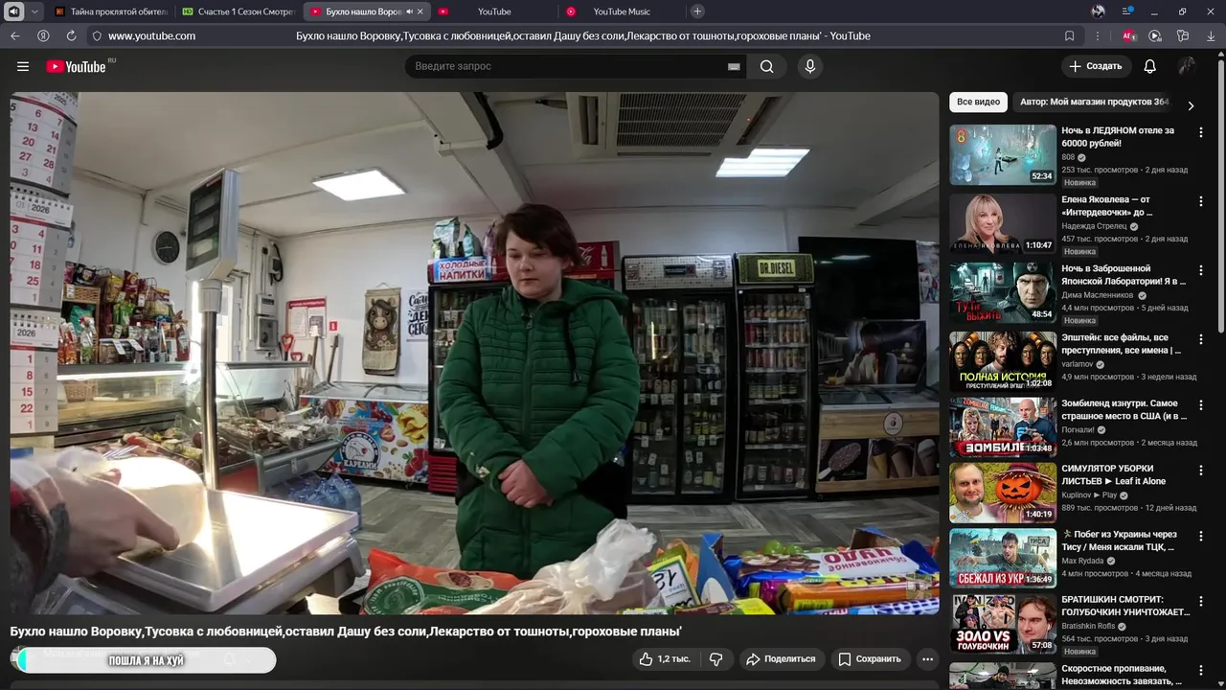Click the www.youtube.com address field

point(151,35)
